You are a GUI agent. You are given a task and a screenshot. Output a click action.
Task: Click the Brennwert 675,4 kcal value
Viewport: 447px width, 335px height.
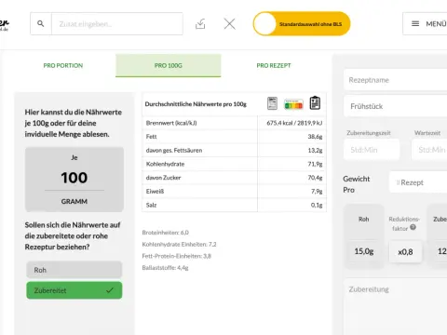(294, 123)
